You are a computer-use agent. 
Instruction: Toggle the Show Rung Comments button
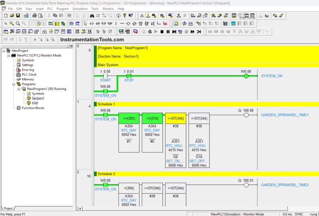[x=39, y=24]
